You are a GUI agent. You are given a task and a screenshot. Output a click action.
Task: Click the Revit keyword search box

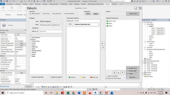(121, 1)
